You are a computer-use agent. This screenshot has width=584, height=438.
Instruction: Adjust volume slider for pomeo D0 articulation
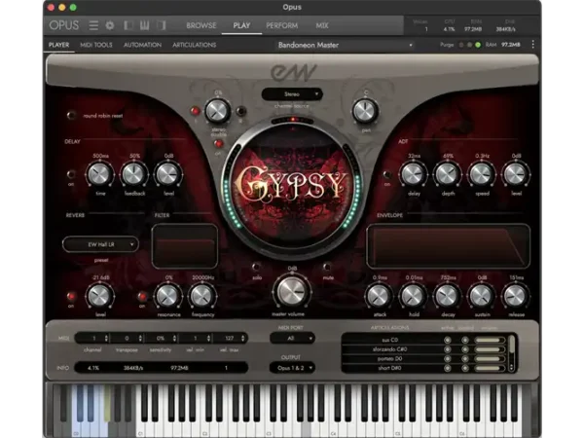click(490, 358)
